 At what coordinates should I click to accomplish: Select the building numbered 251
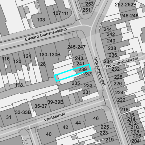86,10
